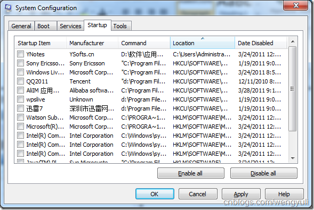Screen dimensions: 314x210
Task: Confirm with the OK button
Action: tap(155, 194)
